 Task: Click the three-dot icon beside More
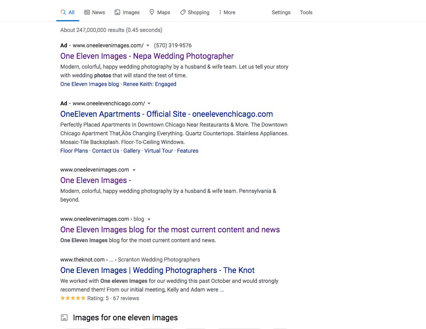[220, 12]
